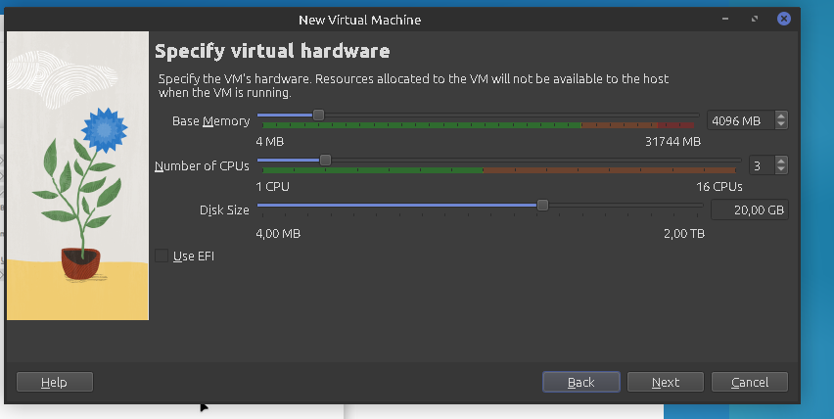The height and width of the screenshot is (419, 834).
Task: Edit the 20,00 GB disk size field
Action: click(x=748, y=210)
